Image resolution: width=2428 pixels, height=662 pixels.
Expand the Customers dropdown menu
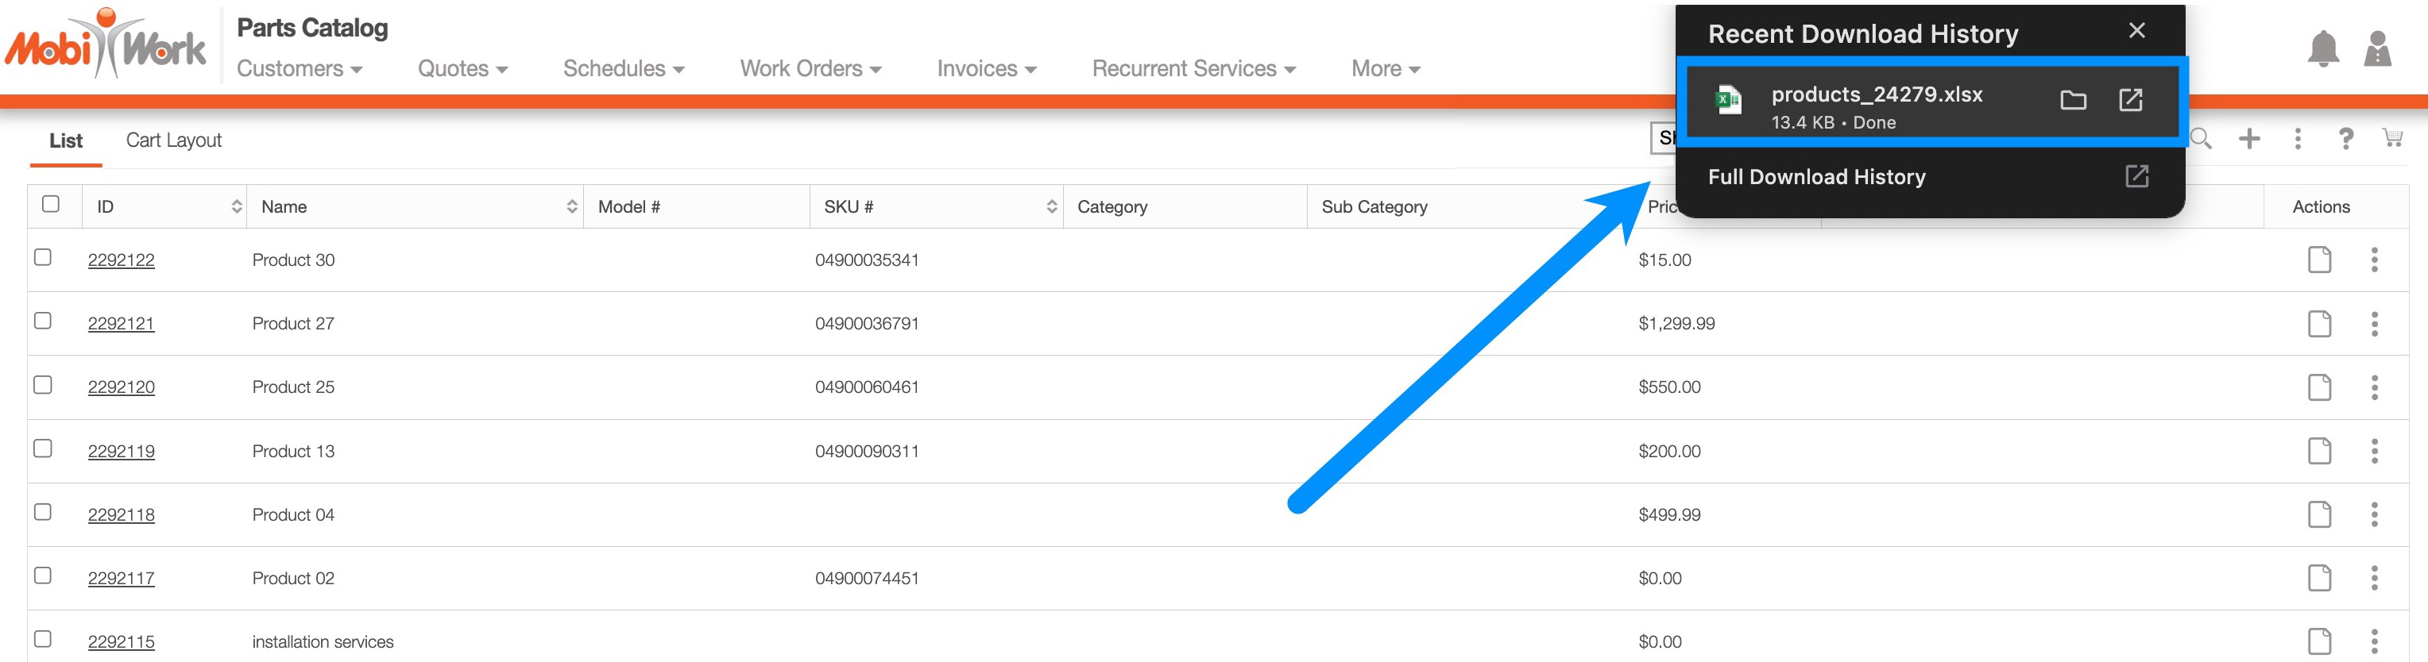pyautogui.click(x=299, y=69)
